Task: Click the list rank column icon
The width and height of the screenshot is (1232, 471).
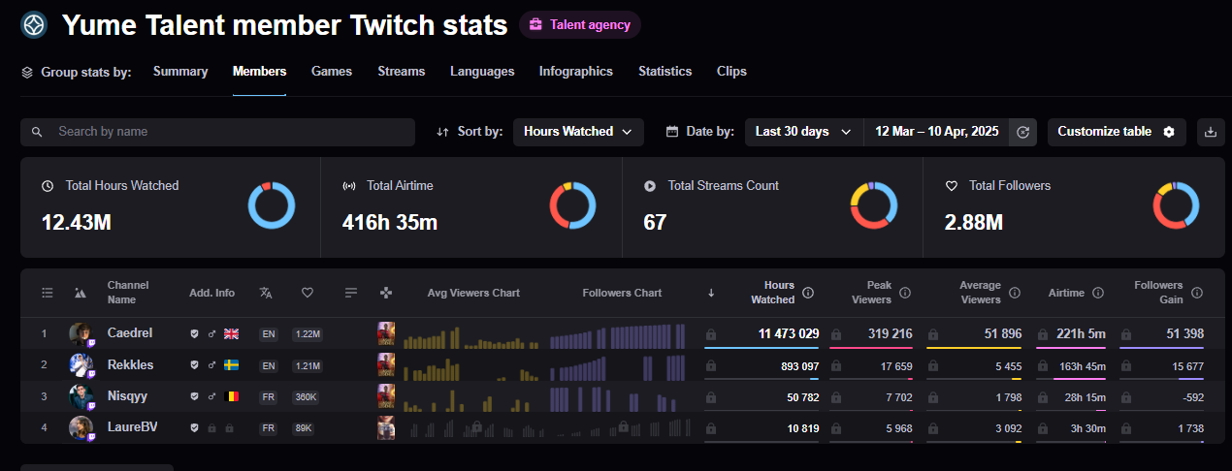Action: [x=47, y=293]
